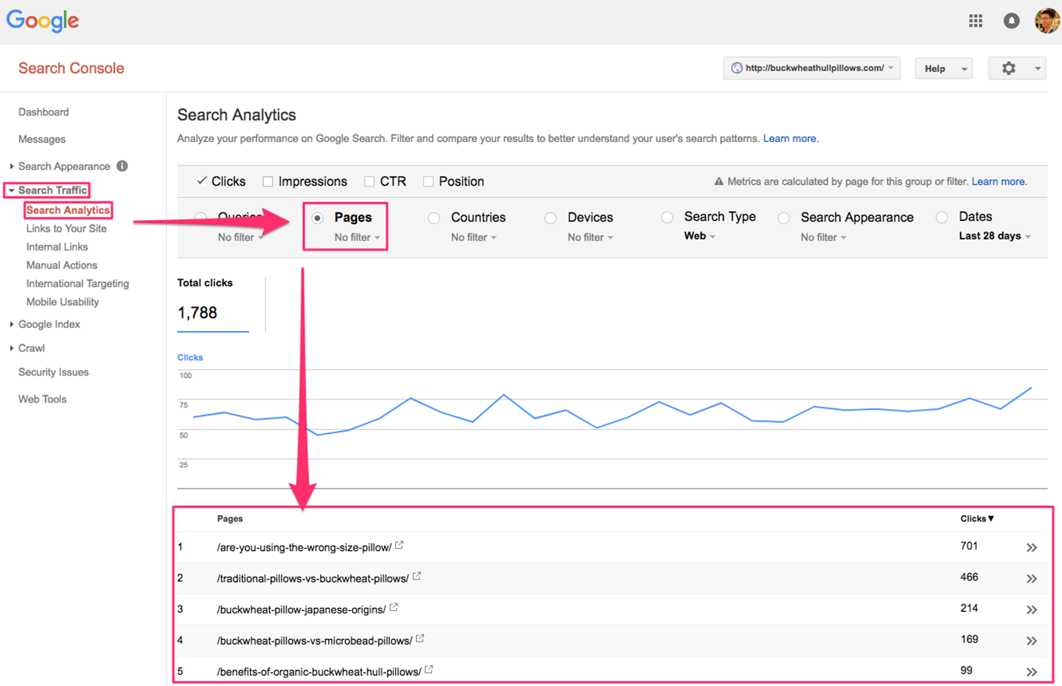This screenshot has width=1062, height=686.
Task: Open Manual Actions in sidebar
Action: 62,265
